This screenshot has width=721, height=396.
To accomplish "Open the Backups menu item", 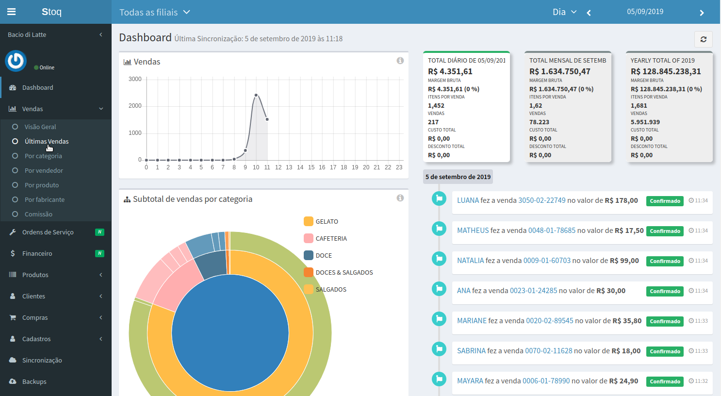I will pos(56,382).
